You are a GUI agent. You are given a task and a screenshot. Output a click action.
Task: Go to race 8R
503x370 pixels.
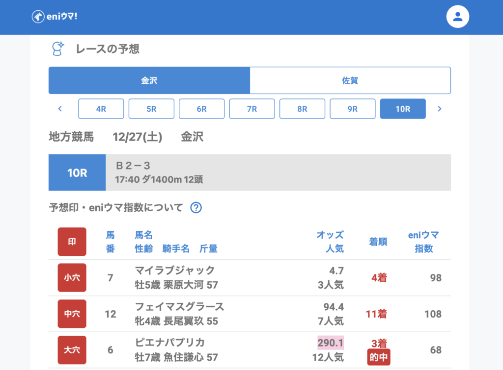click(x=302, y=109)
